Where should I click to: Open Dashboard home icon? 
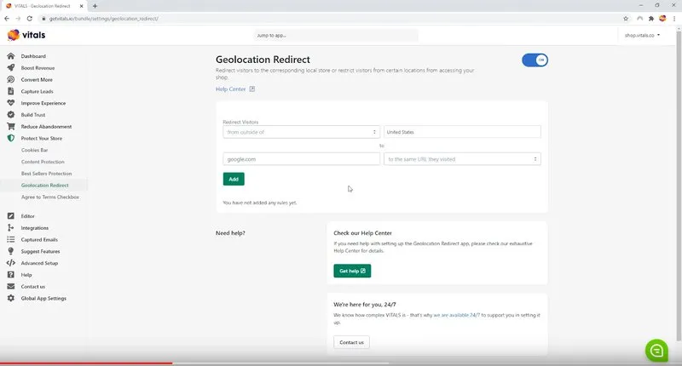(11, 56)
